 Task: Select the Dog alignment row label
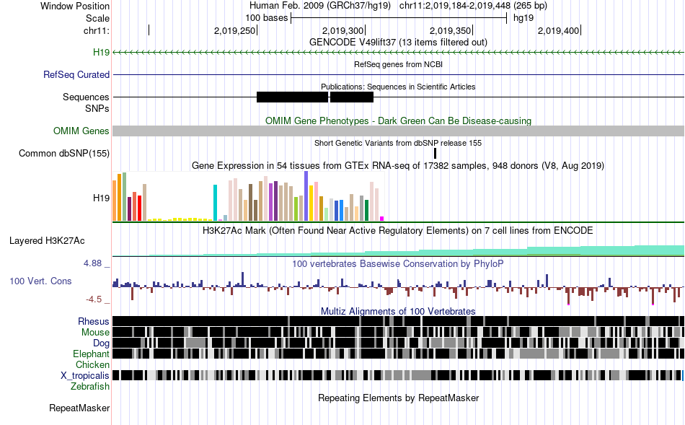101,343
